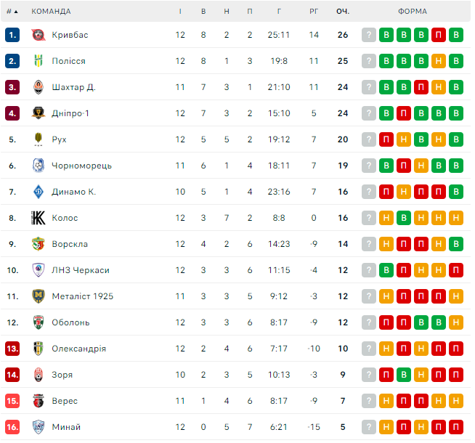Open the ЛНЗ Черкаси team page
The image size is (475, 443).
(x=80, y=270)
